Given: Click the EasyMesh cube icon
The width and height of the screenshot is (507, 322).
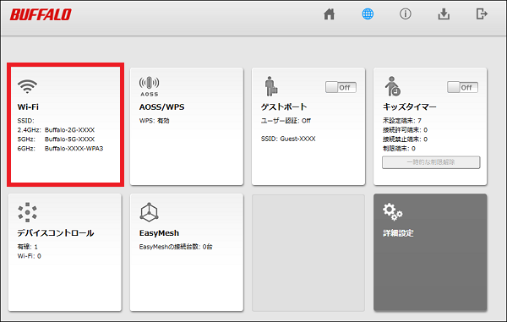Looking at the screenshot, I should pos(149,212).
